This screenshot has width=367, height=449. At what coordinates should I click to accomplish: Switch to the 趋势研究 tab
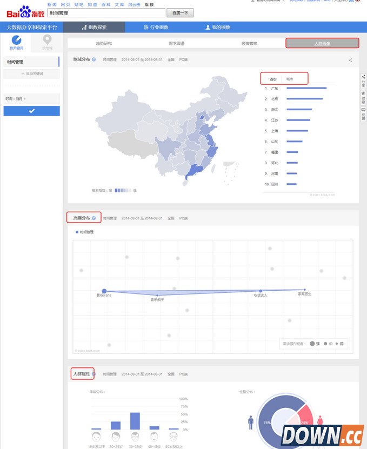(x=104, y=44)
